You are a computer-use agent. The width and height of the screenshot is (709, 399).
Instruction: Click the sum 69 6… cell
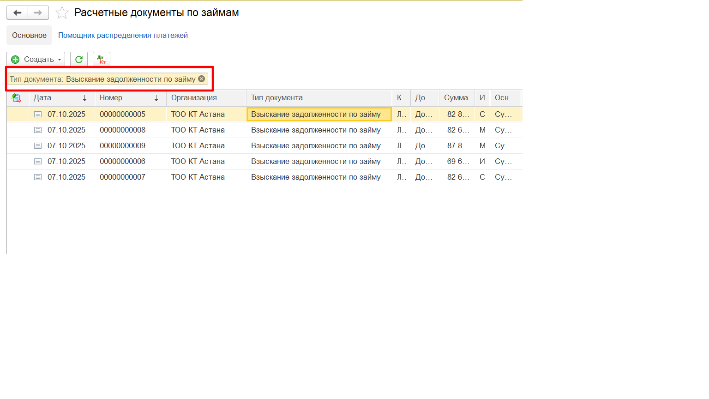(457, 161)
